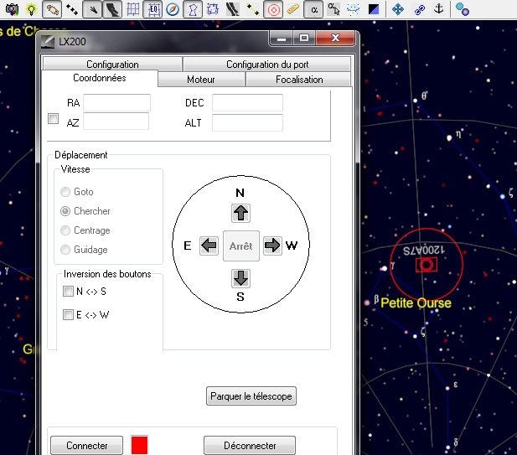Viewport: 517px width, 455px height.
Task: Click the Connecter button
Action: click(86, 445)
